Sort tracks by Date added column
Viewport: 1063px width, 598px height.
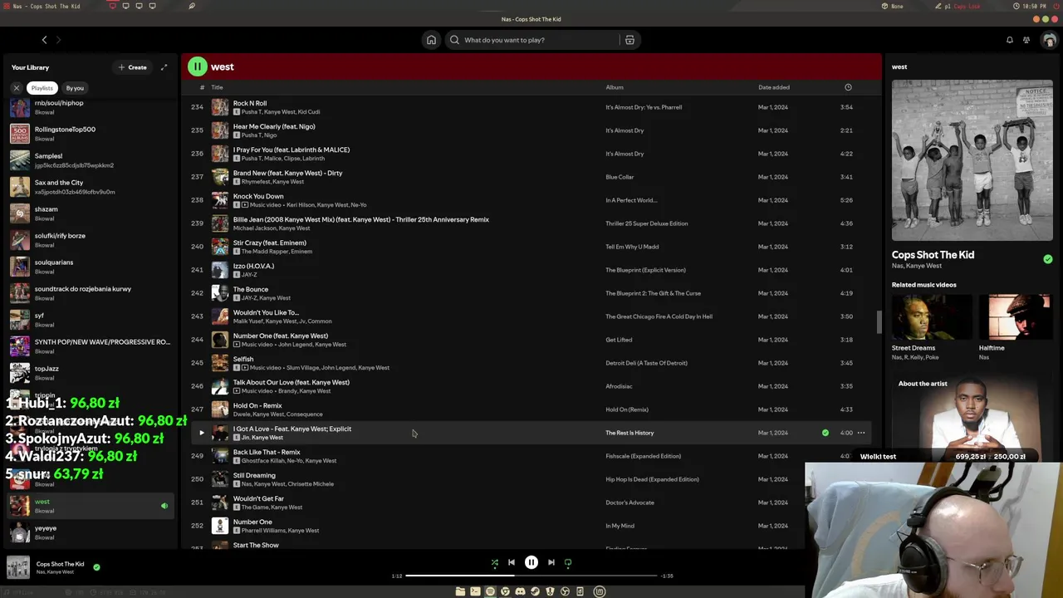tap(773, 87)
